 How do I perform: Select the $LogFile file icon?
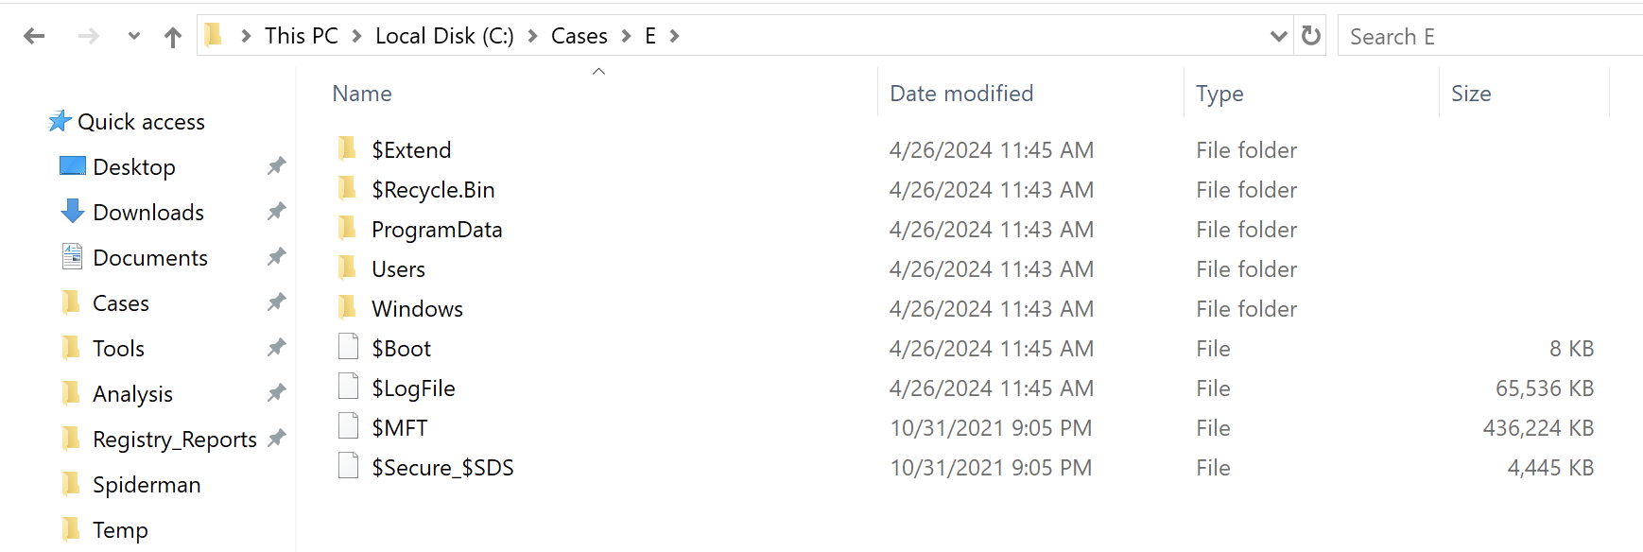pos(348,388)
